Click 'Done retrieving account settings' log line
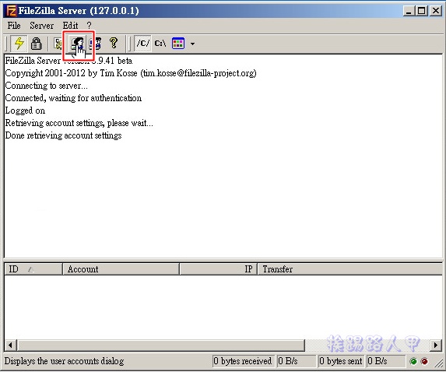446x372 pixels. point(63,135)
